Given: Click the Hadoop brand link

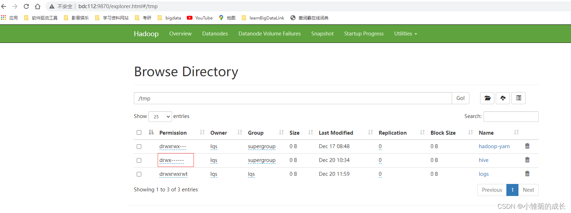Looking at the screenshot, I should click(x=146, y=34).
